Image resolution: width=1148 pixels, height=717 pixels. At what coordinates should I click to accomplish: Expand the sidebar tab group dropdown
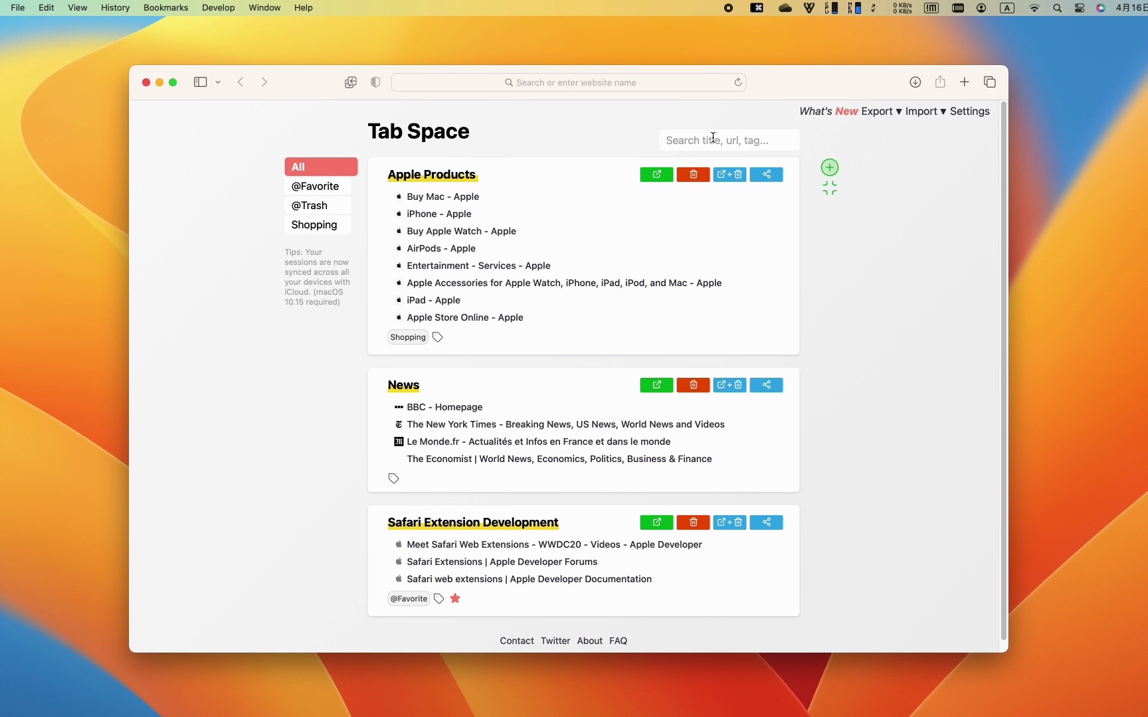coord(218,82)
